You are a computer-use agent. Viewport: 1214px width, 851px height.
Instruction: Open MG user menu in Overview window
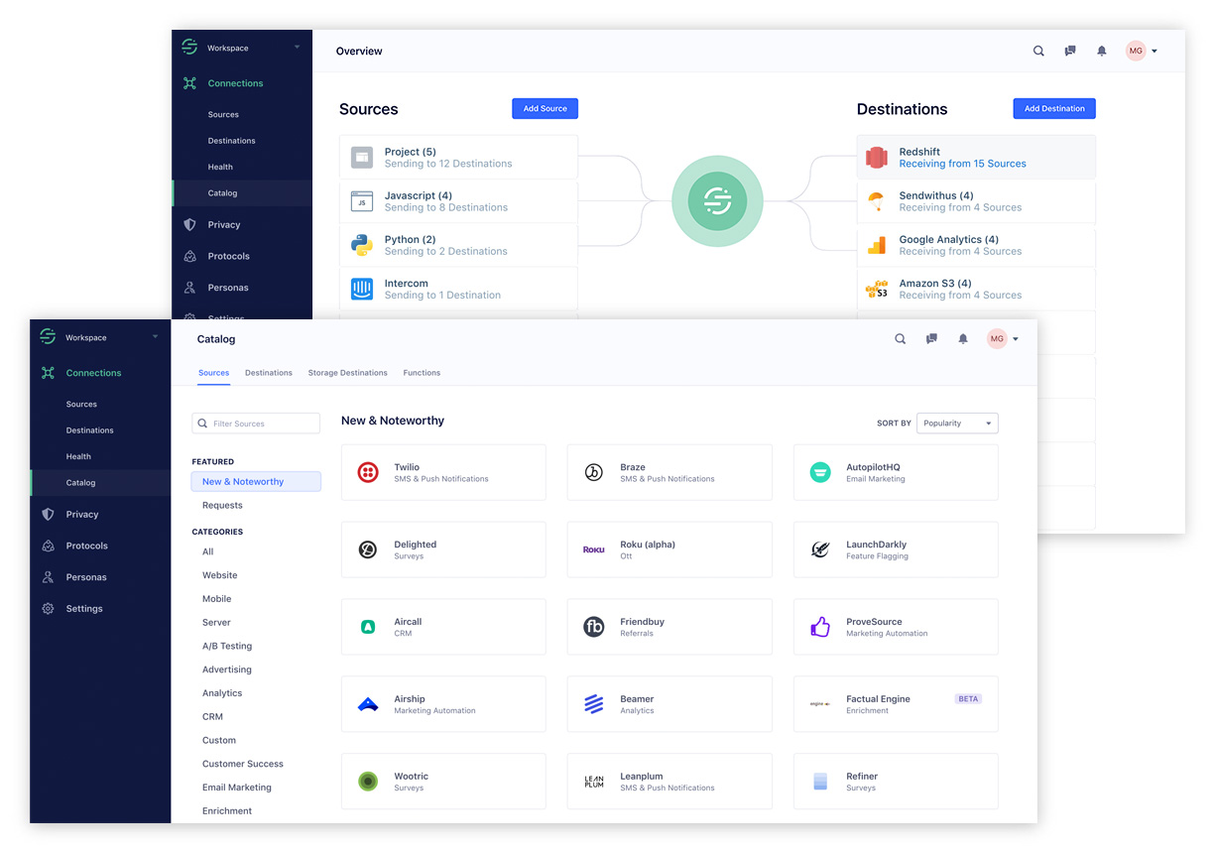coord(1142,51)
